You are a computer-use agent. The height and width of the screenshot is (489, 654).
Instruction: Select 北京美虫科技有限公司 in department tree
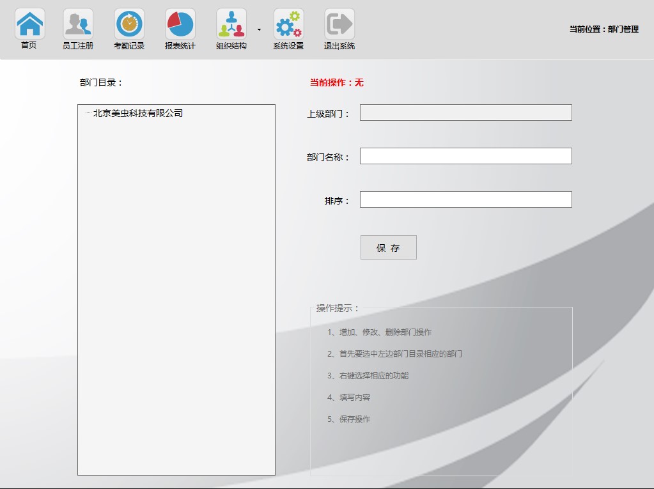[x=138, y=113]
